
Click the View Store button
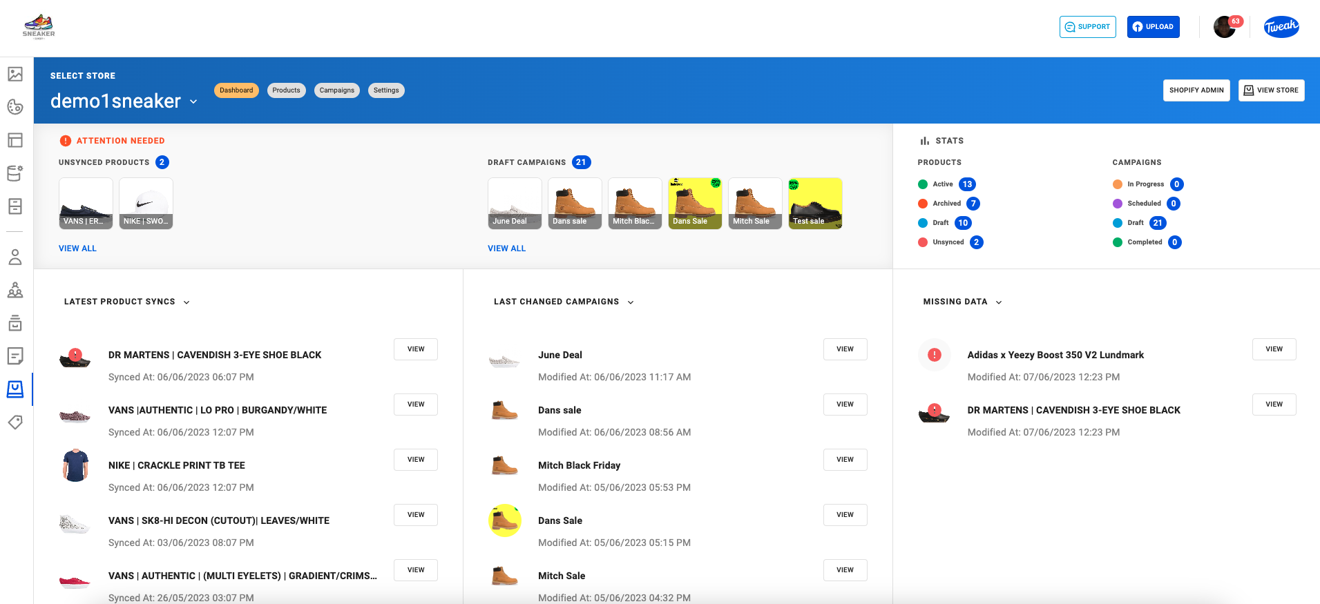[1271, 90]
